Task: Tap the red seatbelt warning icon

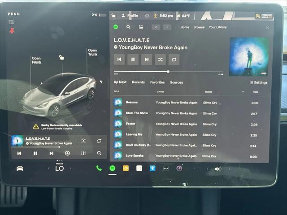Action: pos(12,30)
